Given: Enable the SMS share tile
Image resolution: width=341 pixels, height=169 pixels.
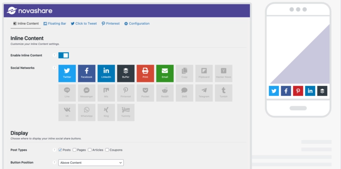Looking at the screenshot, I should [x=184, y=93].
